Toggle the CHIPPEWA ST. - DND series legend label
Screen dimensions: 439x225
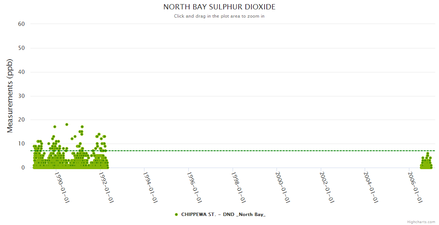pos(223,214)
